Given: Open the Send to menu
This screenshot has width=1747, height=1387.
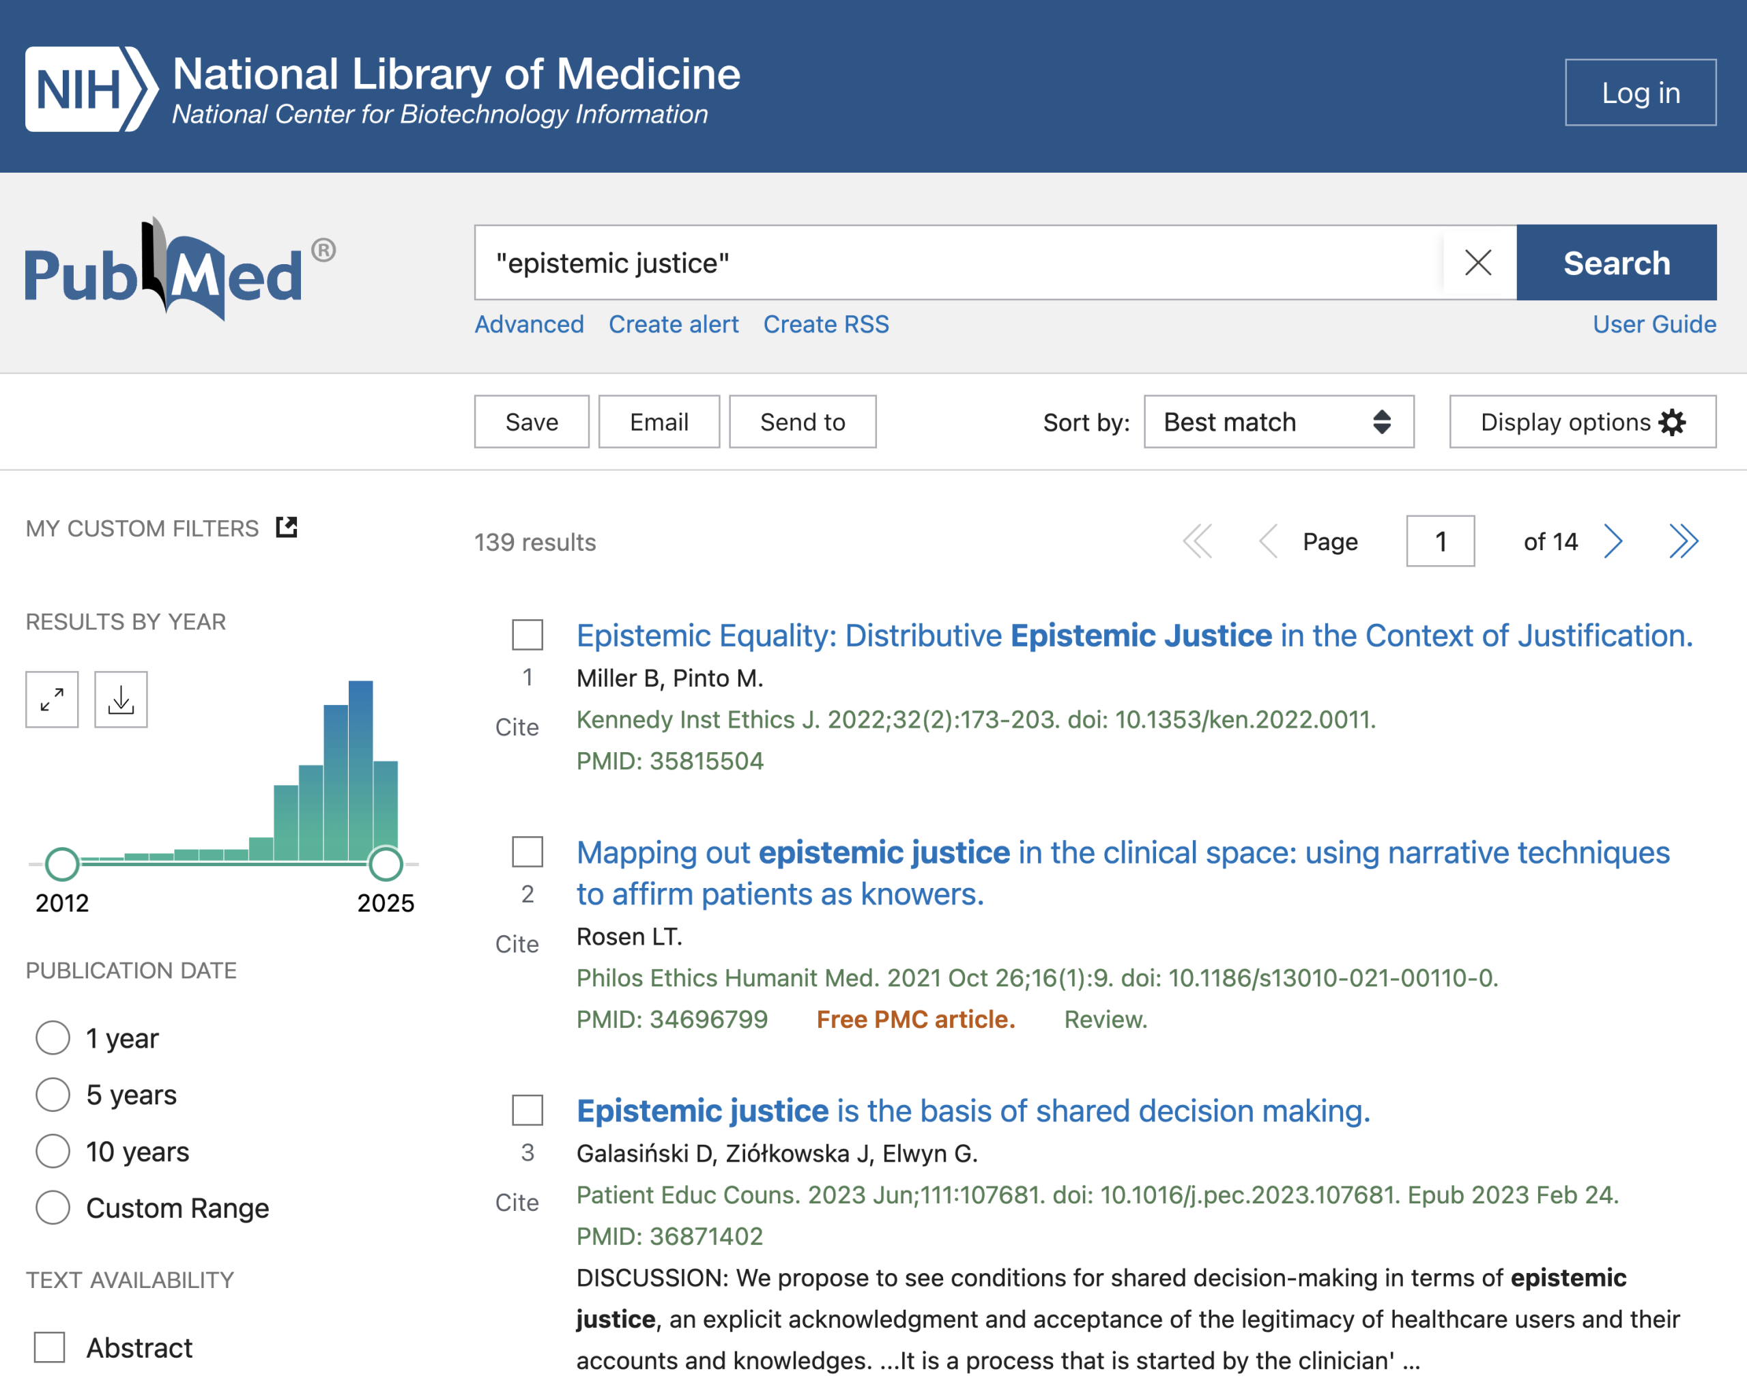Looking at the screenshot, I should click(803, 422).
